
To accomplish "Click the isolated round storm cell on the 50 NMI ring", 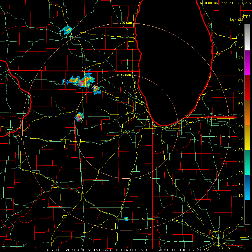I will click(79, 117).
